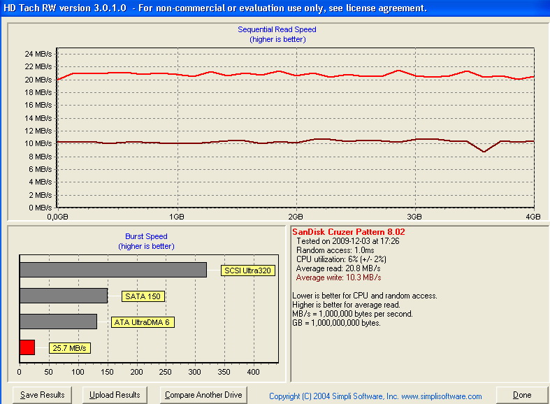Click the gray SATA 150 bar
Screen dimensions: 550x404
(x=64, y=296)
